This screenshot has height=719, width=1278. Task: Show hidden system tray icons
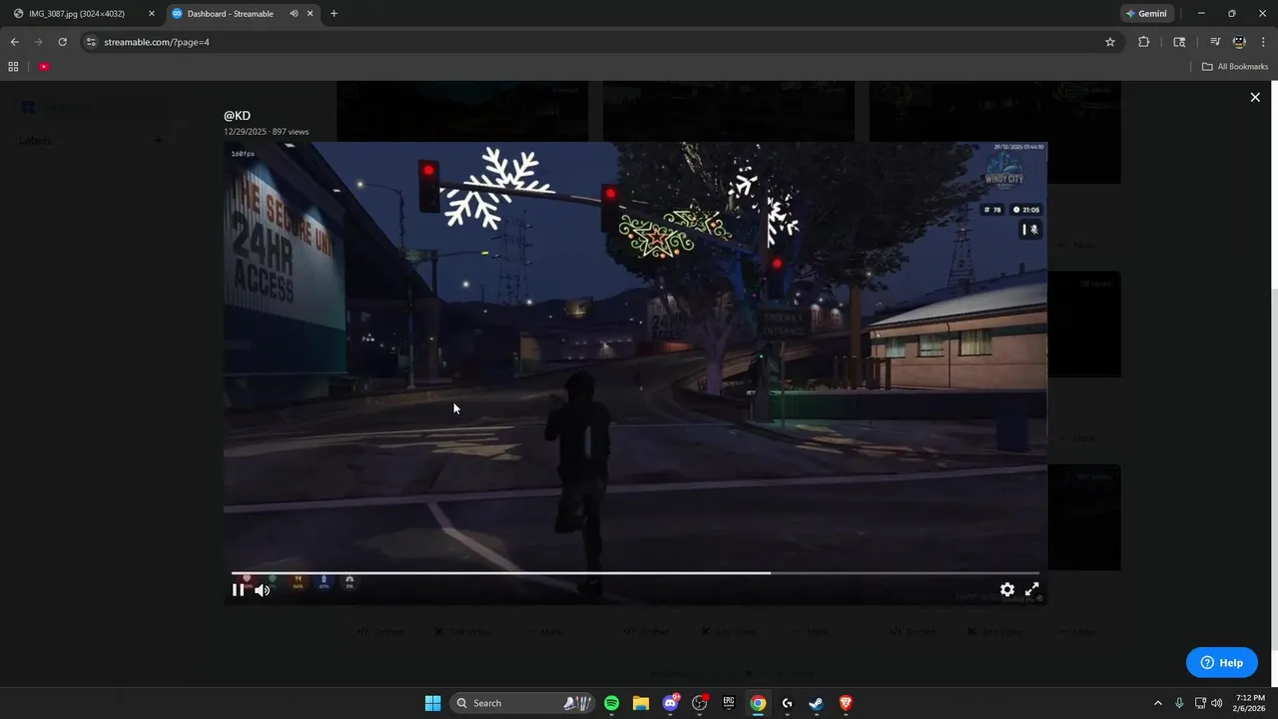[1157, 703]
